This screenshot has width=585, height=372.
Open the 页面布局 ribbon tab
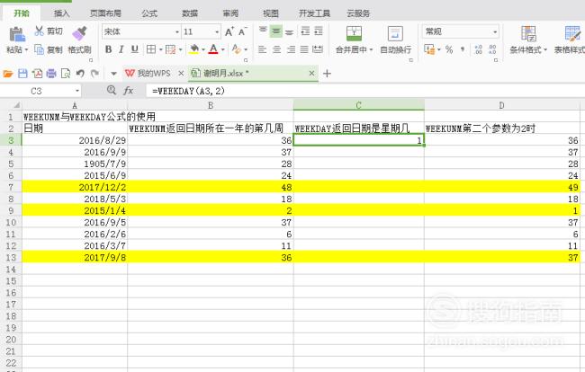tap(105, 13)
